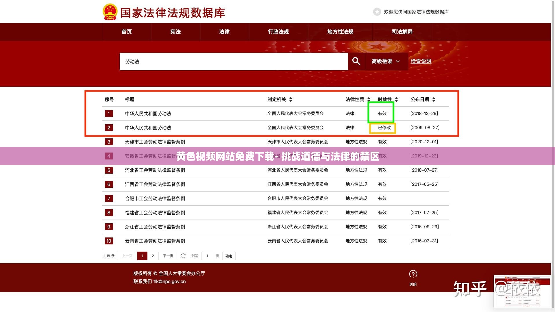Click the 下一页 pagination button
The height and width of the screenshot is (312, 555).
pyautogui.click(x=168, y=256)
